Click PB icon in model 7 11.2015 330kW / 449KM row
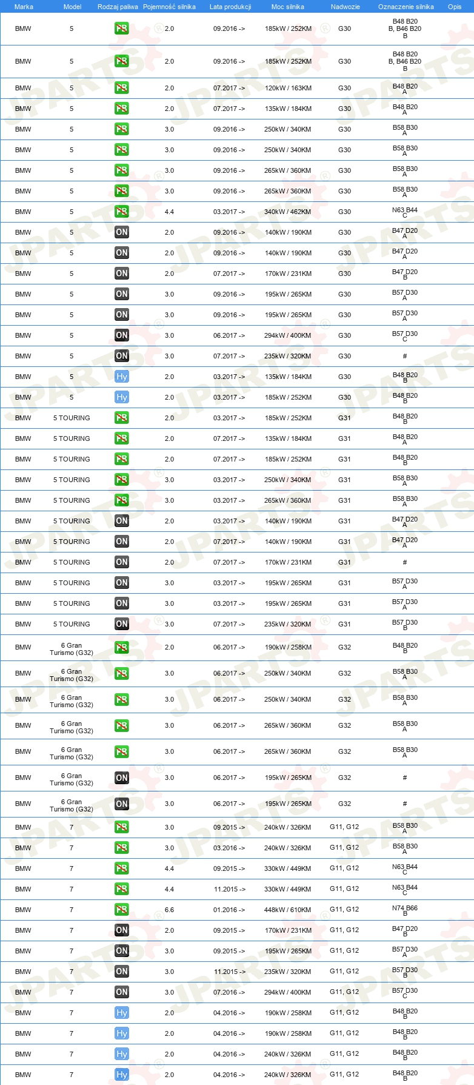This screenshot has height=1085, width=474. (x=122, y=889)
